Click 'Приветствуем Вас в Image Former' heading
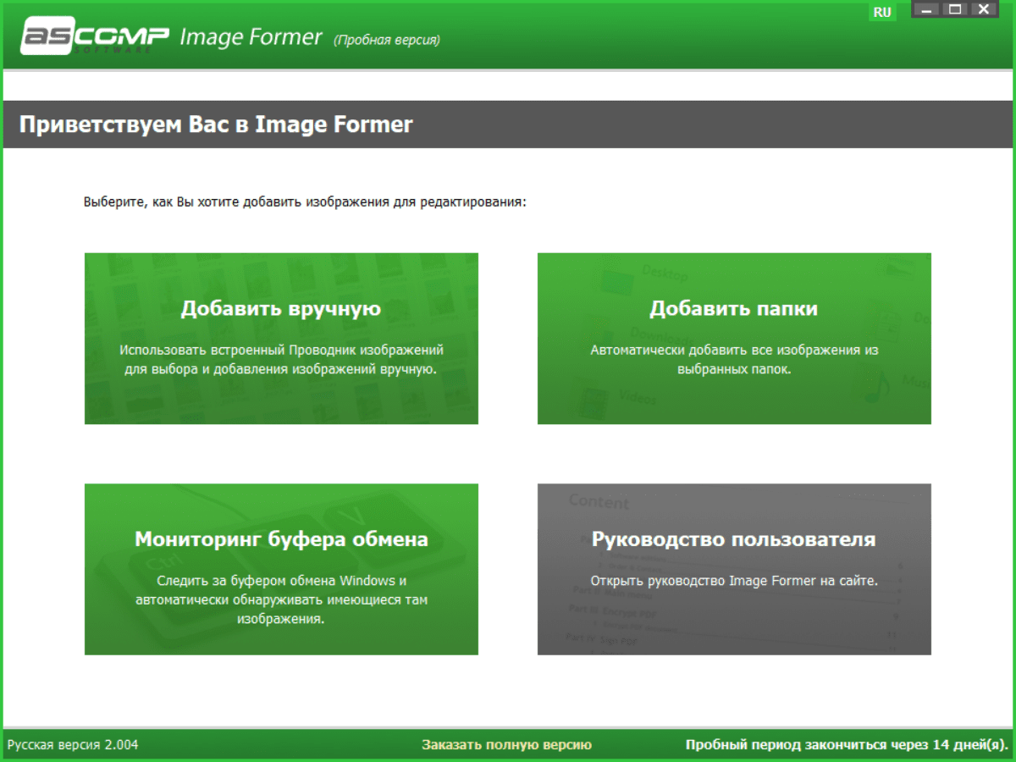 pyautogui.click(x=216, y=125)
